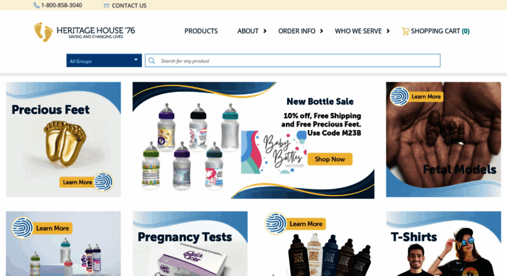
Task: Click the phone icon beside 1-800-858-3040
Action: [37, 5]
